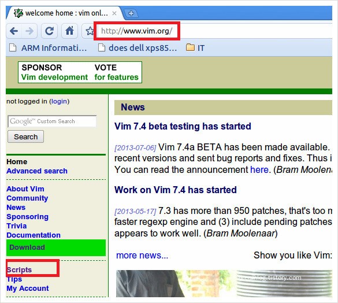This screenshot has width=338, height=303.
Task: Click the Vim favicon on the browser tab
Action: point(18,13)
